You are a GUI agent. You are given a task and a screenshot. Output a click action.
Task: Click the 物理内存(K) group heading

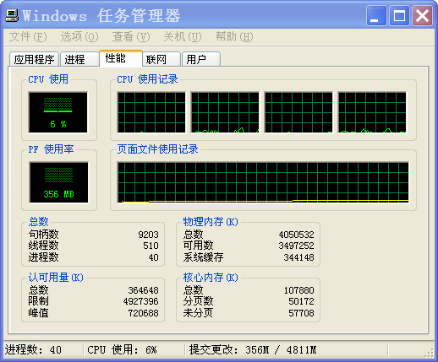coord(211,222)
